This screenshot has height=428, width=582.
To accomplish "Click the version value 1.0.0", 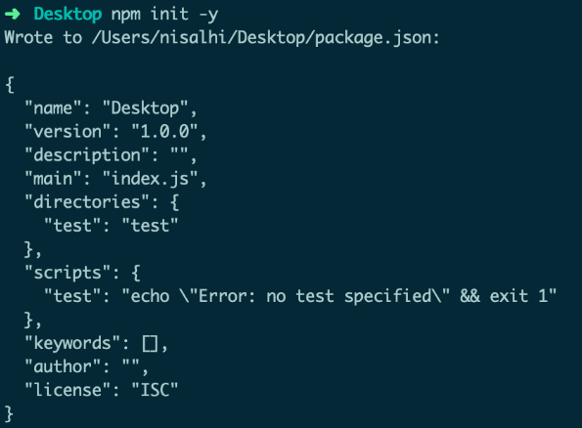I will click(x=164, y=131).
